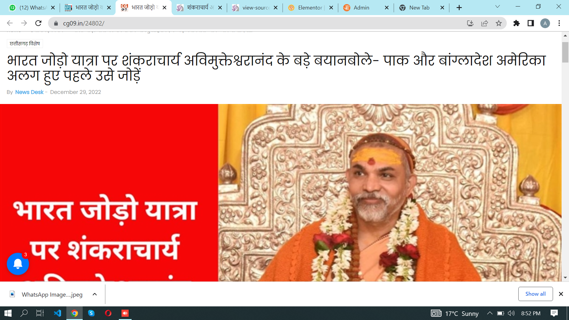Viewport: 569px width, 320px height.
Task: Click the blue notification bell icon
Action: point(18,264)
